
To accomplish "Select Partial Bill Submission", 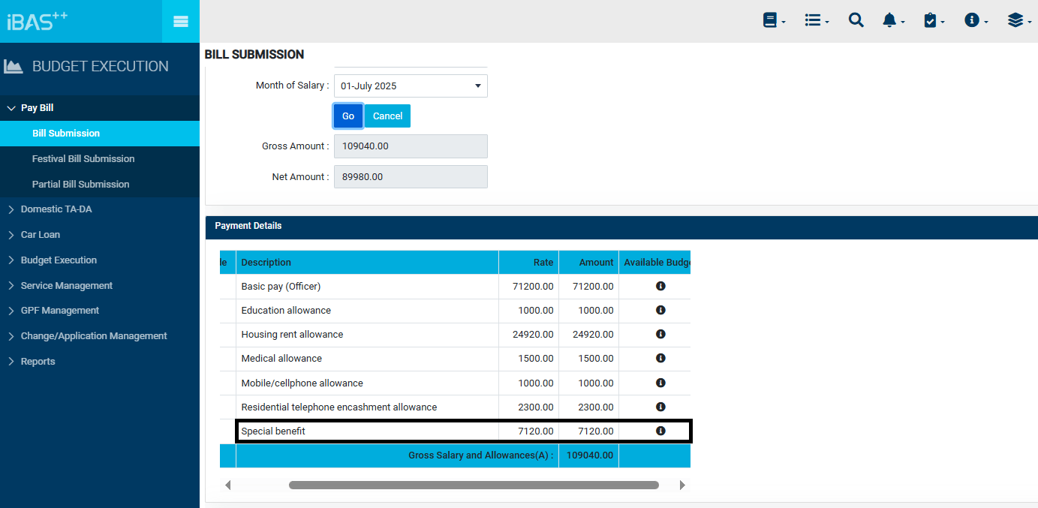I will [x=80, y=185].
